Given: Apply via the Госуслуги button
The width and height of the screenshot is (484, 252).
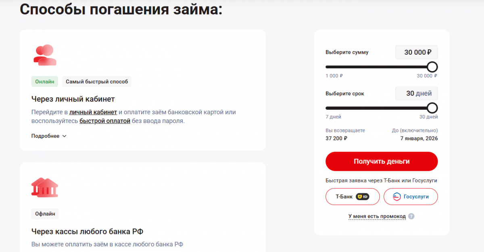Looking at the screenshot, I should 411,197.
